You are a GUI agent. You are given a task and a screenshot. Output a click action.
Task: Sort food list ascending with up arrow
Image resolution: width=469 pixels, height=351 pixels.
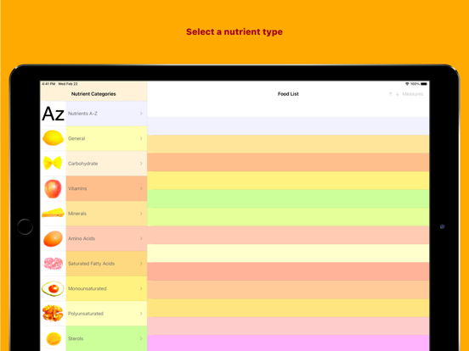(390, 94)
